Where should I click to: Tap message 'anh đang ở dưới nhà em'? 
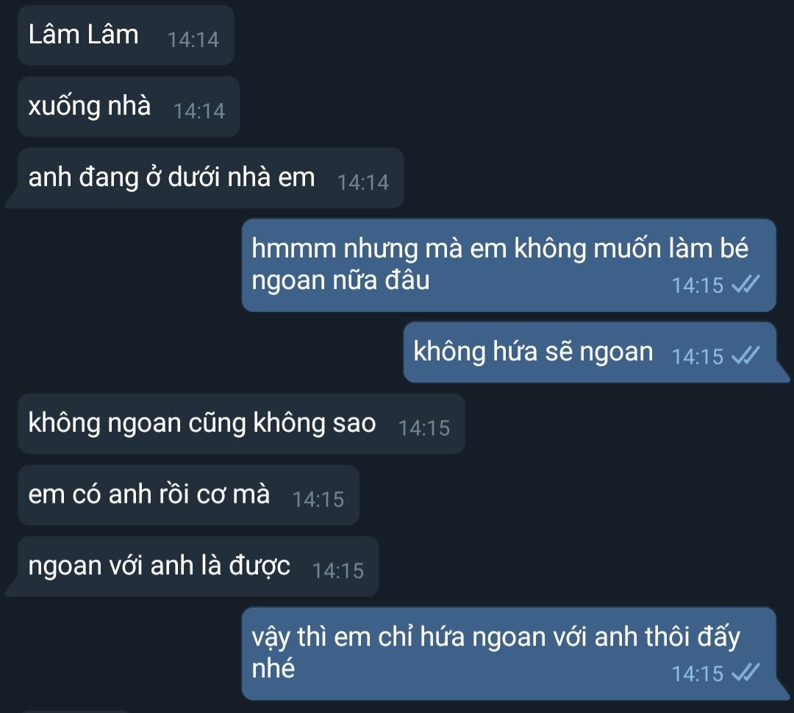click(211, 178)
